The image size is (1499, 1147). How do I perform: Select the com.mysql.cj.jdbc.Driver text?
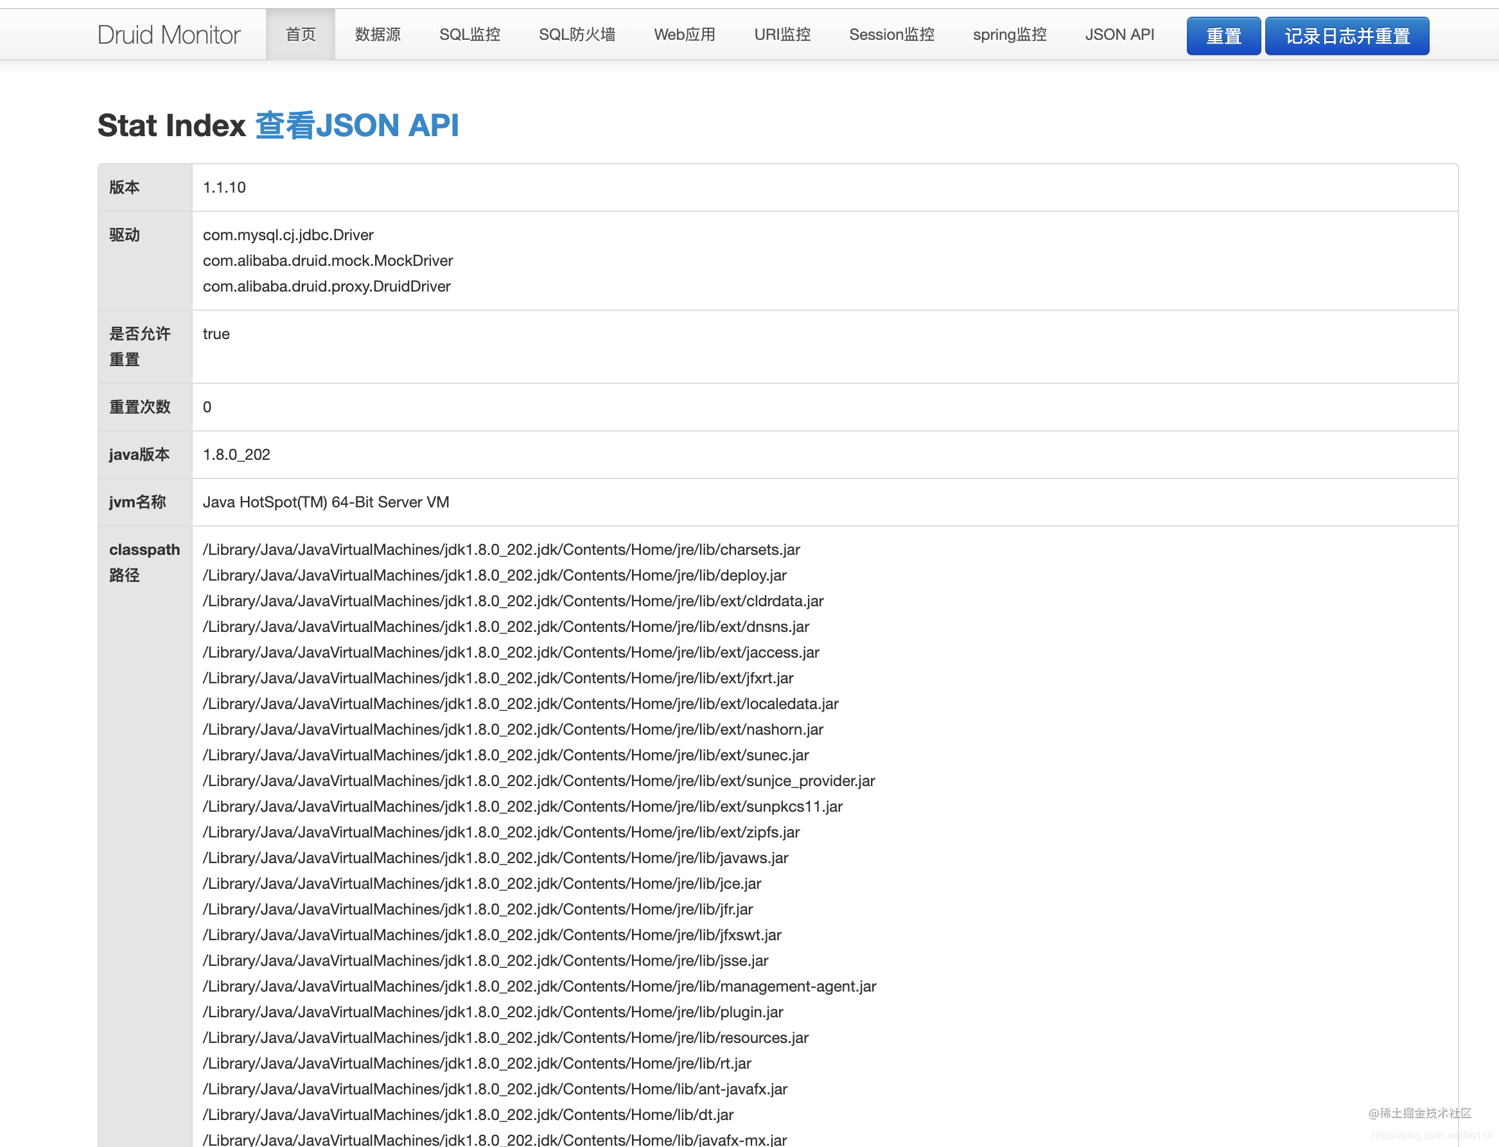[x=287, y=235]
